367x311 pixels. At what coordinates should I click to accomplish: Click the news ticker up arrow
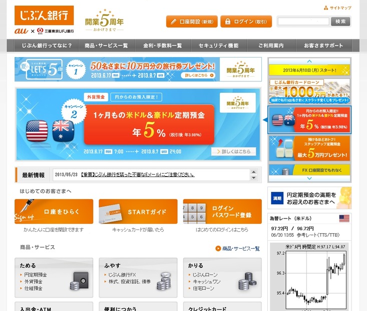(x=254, y=172)
